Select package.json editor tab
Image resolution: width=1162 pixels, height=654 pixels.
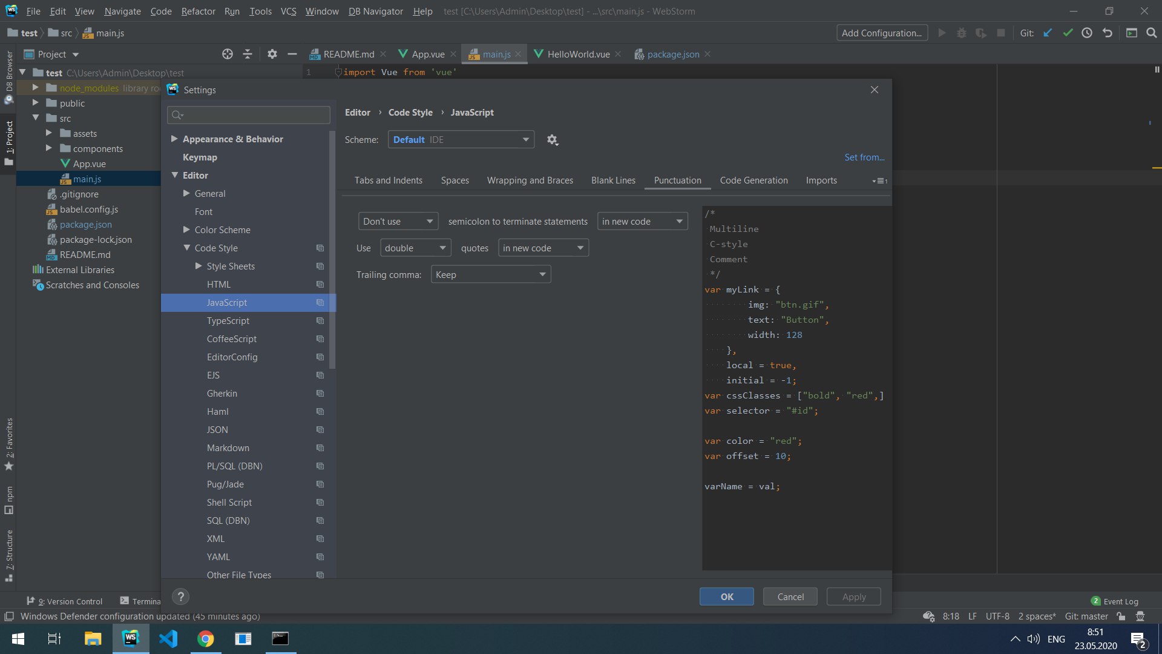coord(672,54)
